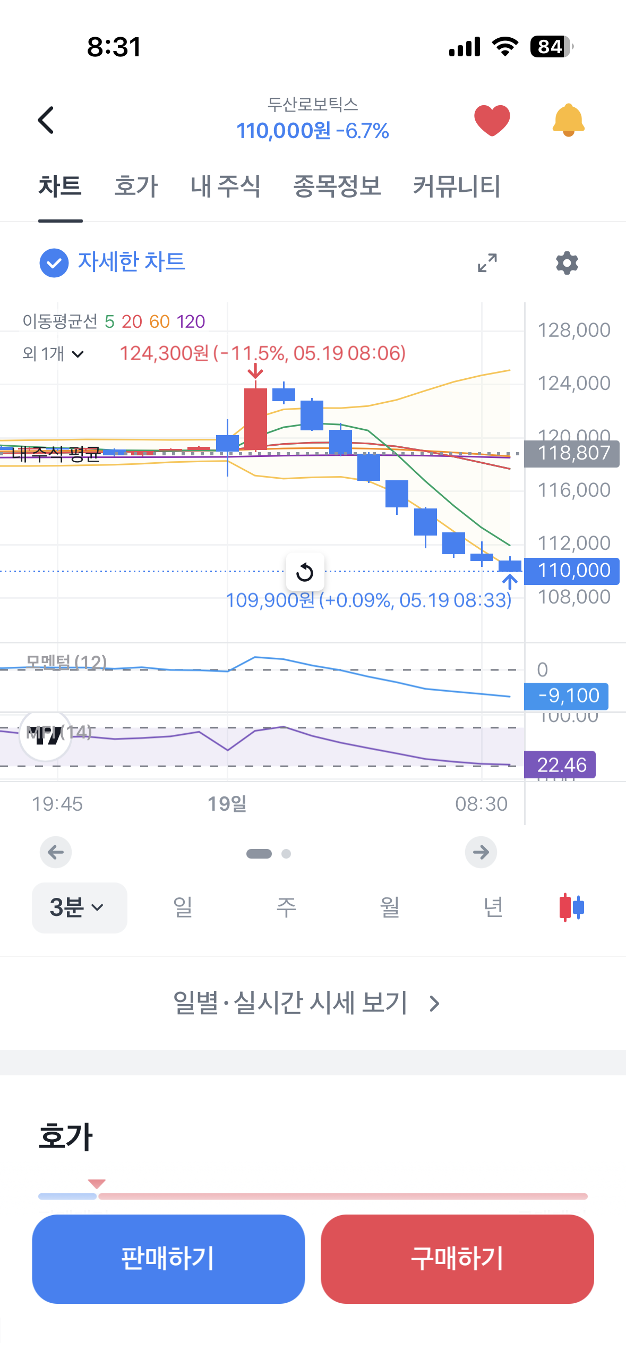Switch chart type via candlestick icon
This screenshot has width=626, height=1358.
[571, 907]
